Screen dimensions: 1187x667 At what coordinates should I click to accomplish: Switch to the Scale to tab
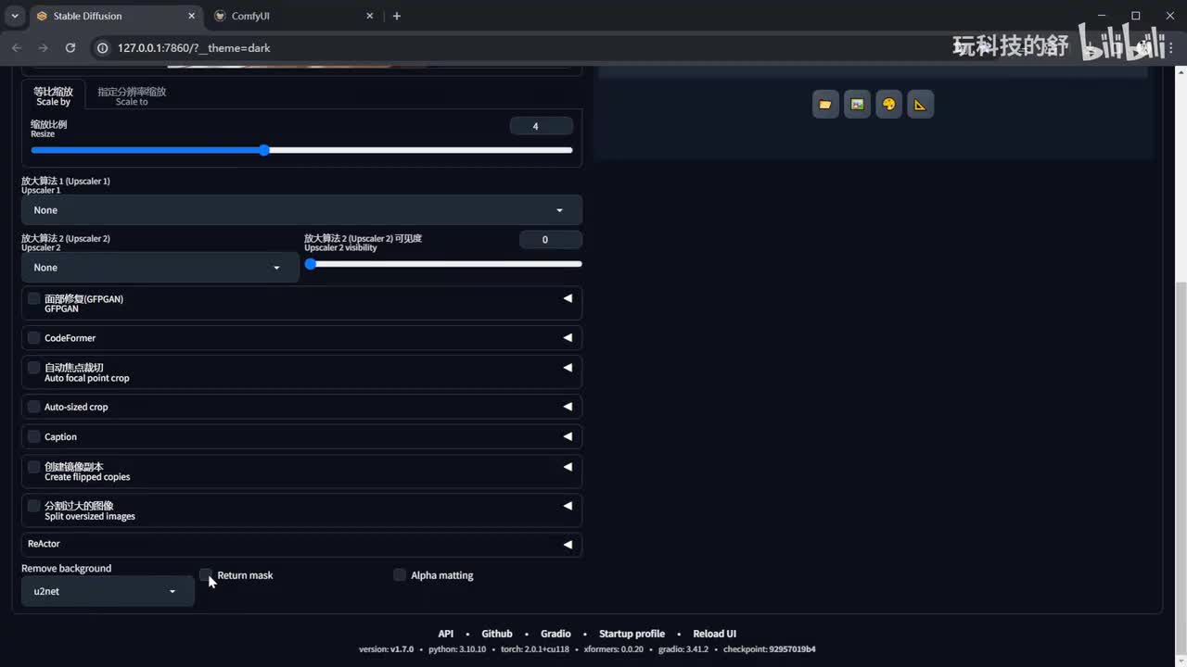tap(132, 96)
